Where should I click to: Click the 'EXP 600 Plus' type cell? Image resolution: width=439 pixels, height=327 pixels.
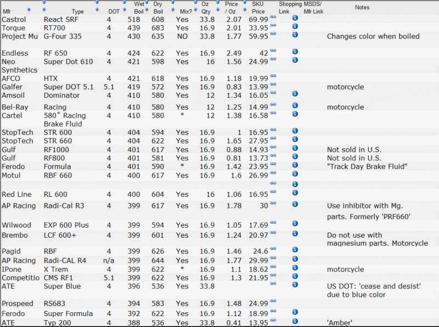(x=66, y=225)
